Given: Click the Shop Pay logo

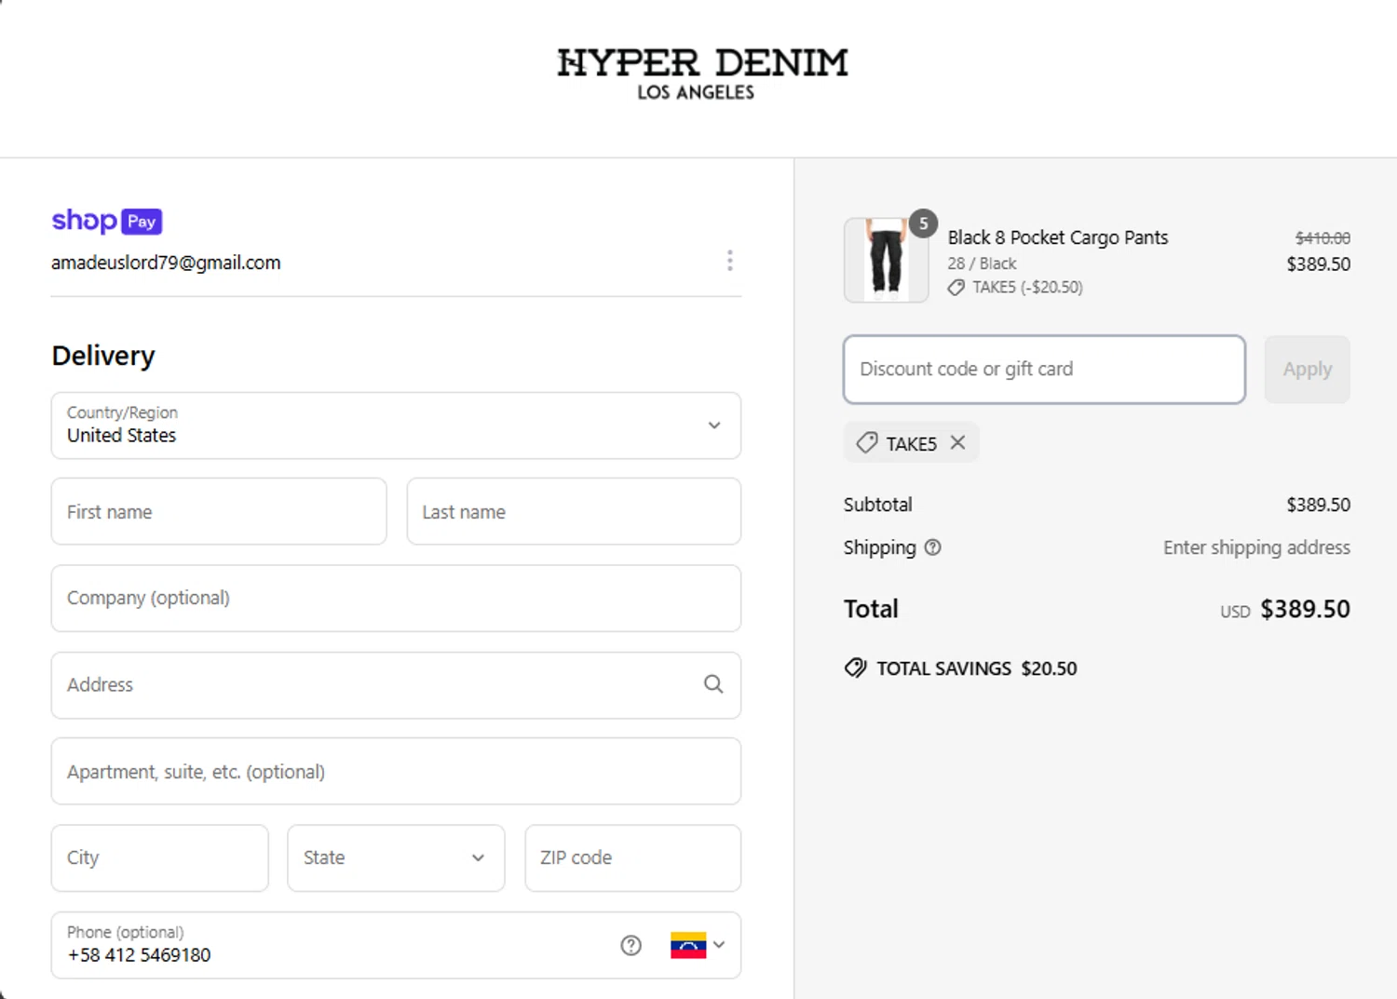Looking at the screenshot, I should [x=107, y=221].
